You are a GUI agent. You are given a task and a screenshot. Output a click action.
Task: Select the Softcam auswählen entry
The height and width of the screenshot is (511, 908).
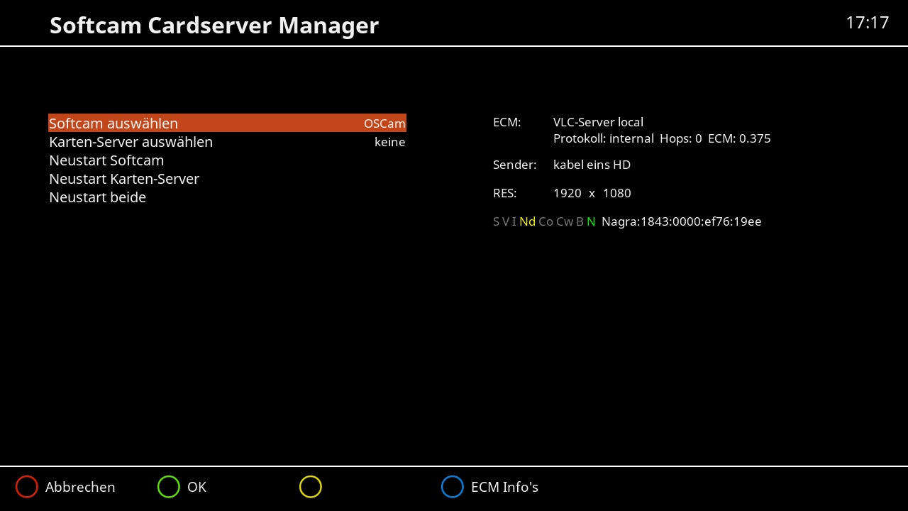113,123
